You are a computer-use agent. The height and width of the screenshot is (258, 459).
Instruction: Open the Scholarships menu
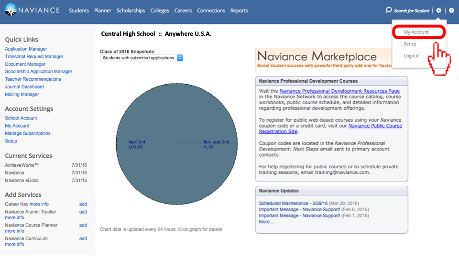(x=131, y=11)
